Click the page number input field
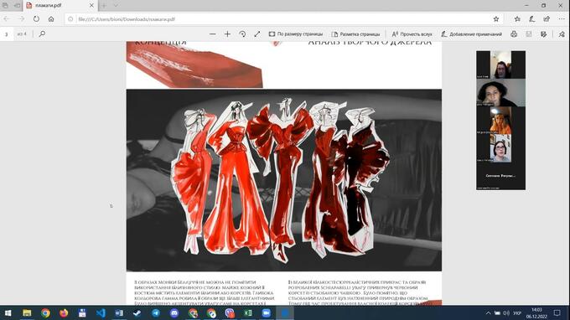Image resolution: width=570 pixels, height=320 pixels. point(7,34)
